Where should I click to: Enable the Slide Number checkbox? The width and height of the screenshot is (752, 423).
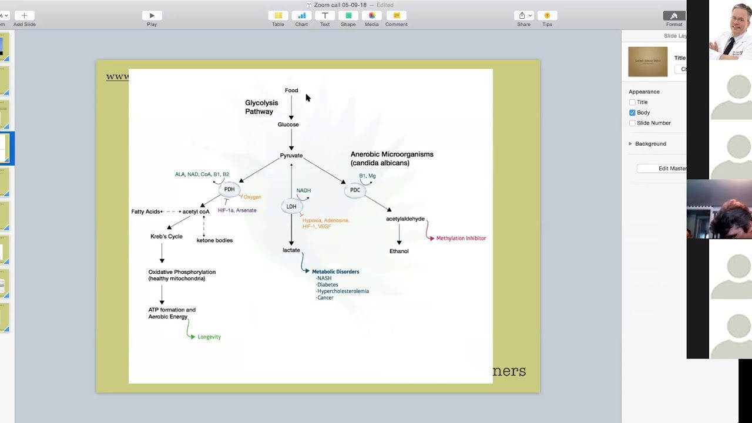coord(632,123)
